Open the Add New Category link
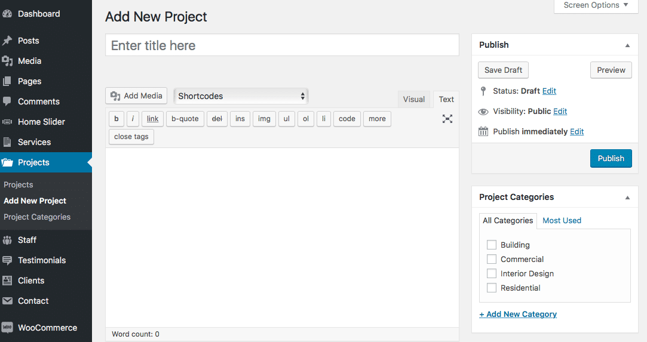This screenshot has width=647, height=342. coord(518,314)
